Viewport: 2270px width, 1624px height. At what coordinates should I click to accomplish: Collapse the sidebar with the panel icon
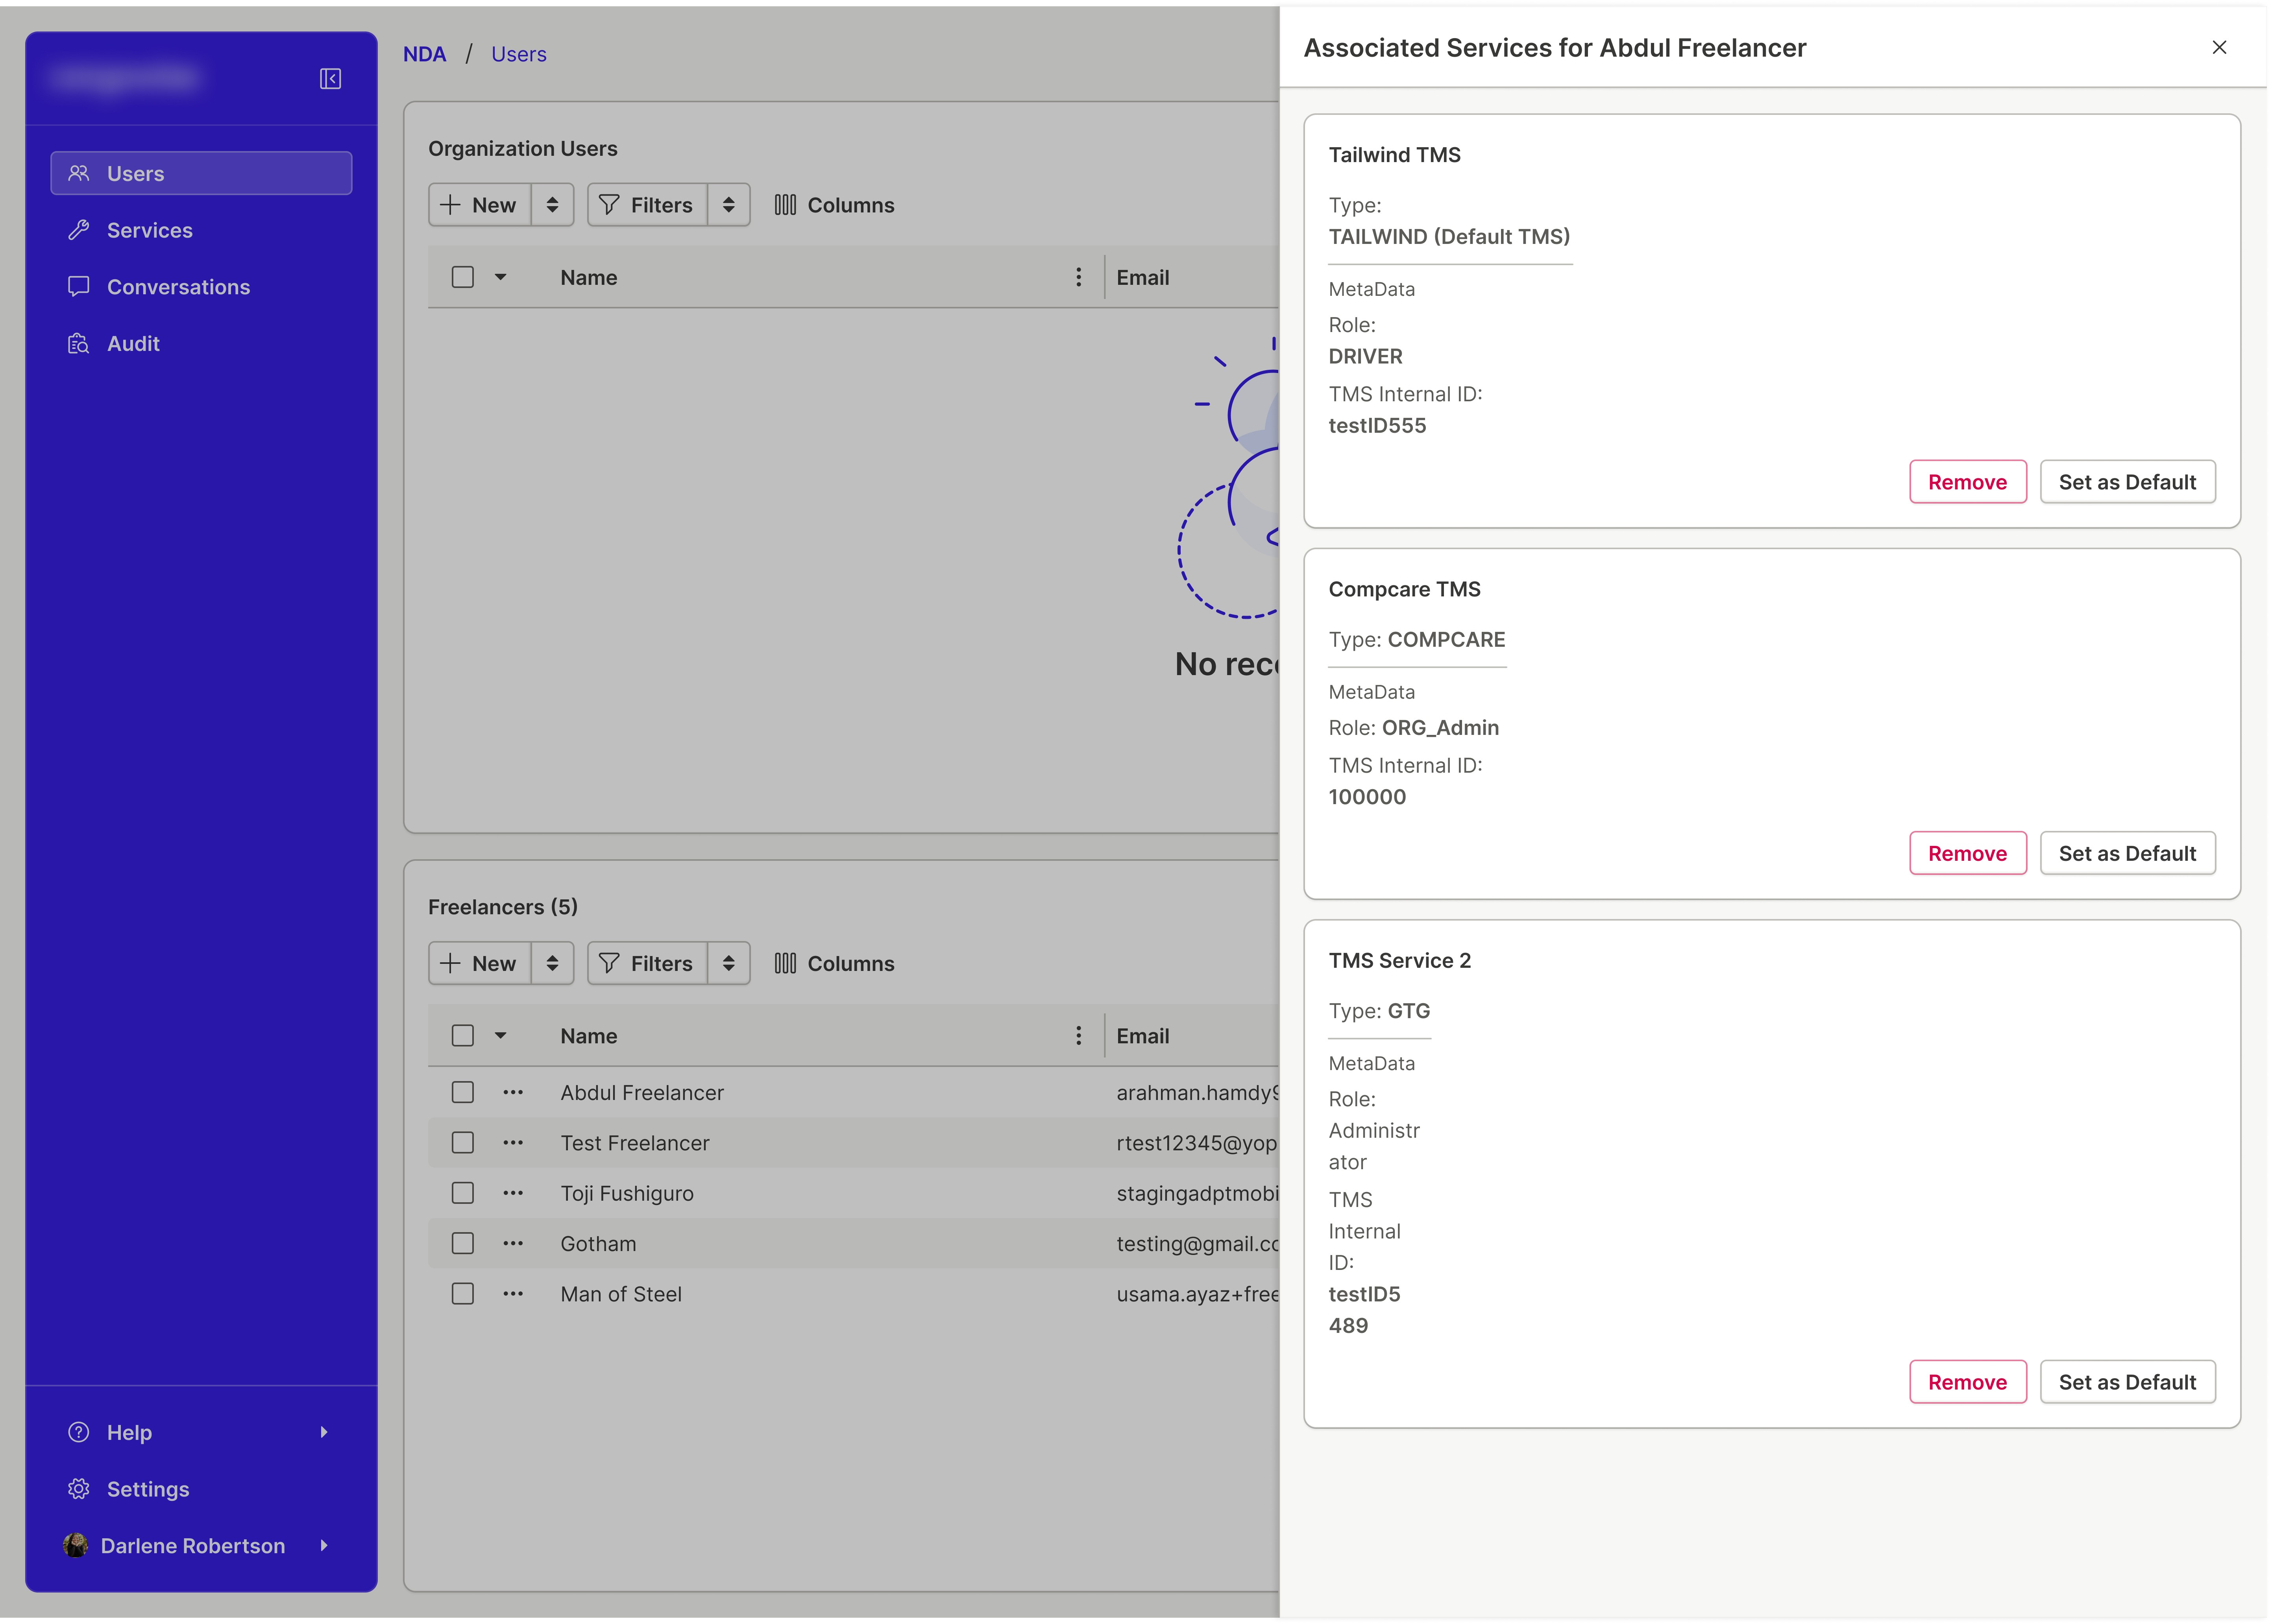tap(330, 79)
